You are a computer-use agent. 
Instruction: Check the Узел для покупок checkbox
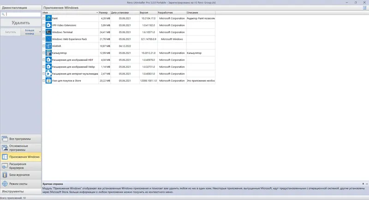[44, 81]
